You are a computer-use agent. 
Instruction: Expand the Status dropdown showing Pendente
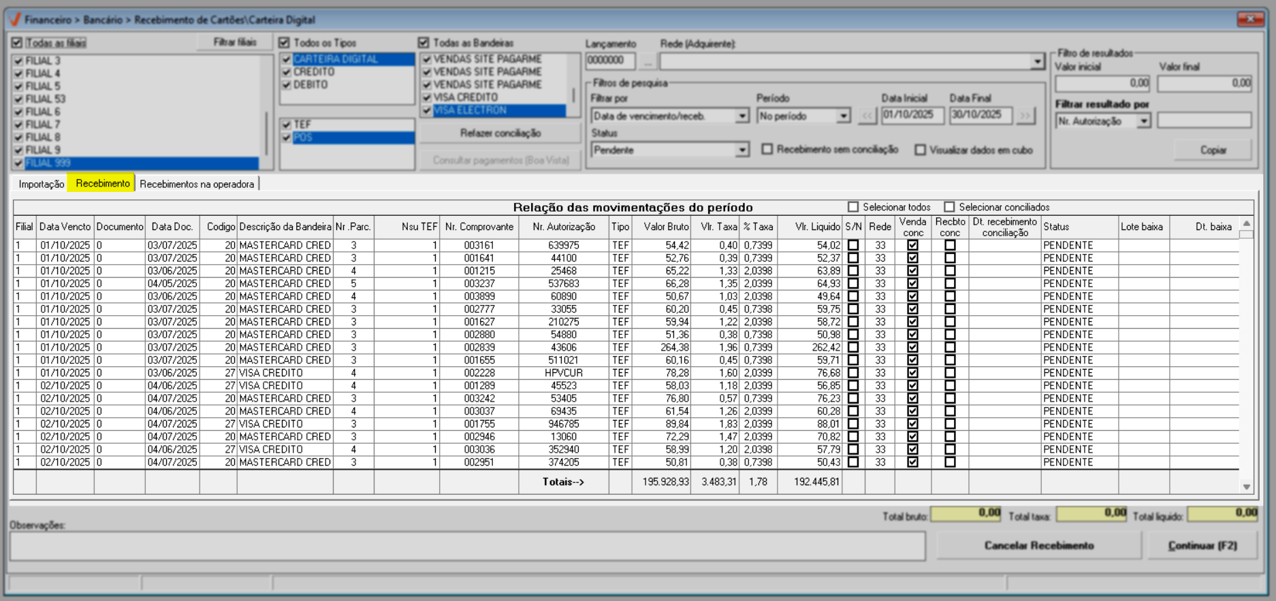click(x=741, y=150)
